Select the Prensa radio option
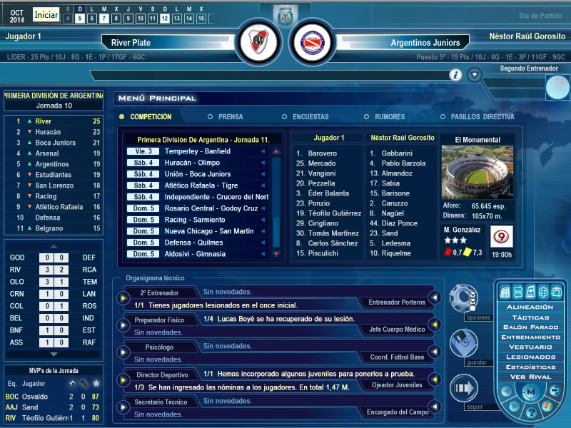 (x=211, y=117)
